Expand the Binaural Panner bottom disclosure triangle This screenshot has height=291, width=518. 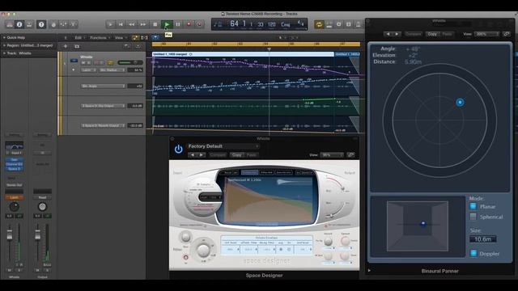pos(369,271)
